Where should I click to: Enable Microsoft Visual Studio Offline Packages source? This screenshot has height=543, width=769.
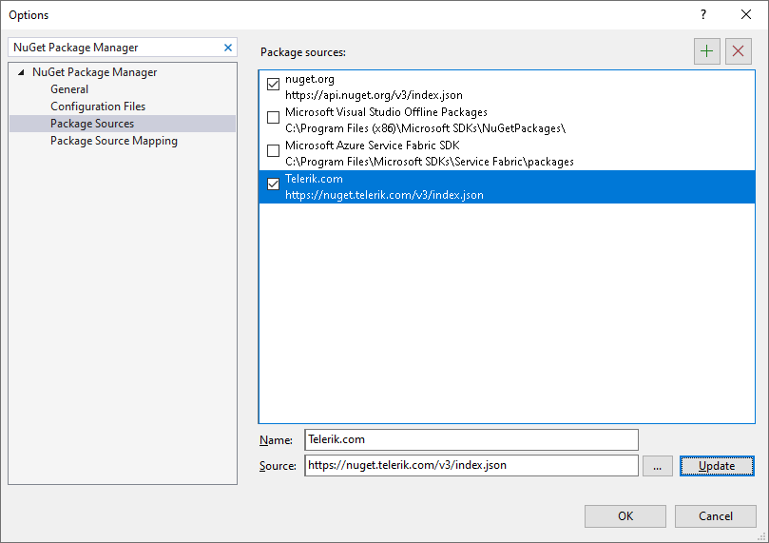[x=274, y=119]
